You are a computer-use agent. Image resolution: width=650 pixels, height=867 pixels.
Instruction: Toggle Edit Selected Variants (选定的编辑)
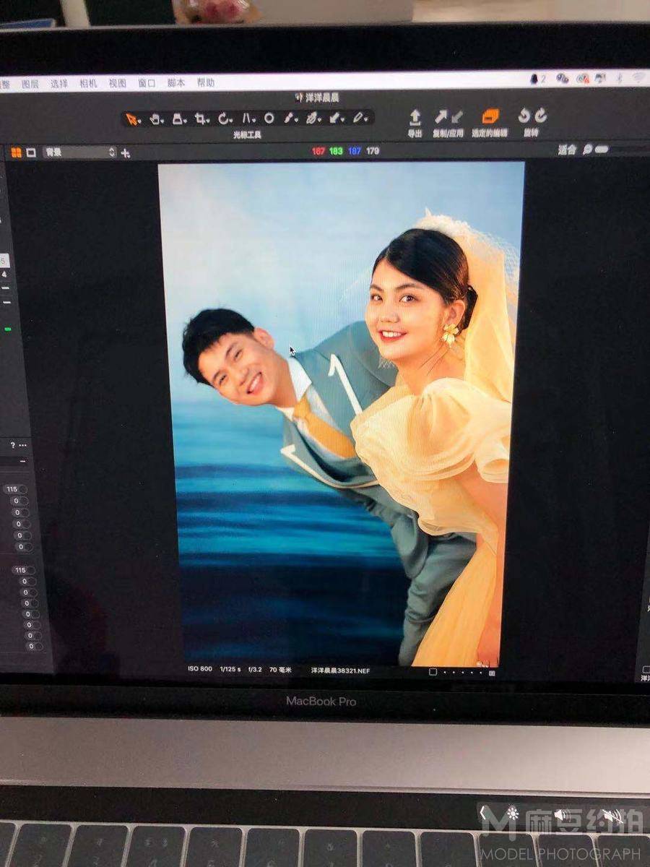(490, 116)
